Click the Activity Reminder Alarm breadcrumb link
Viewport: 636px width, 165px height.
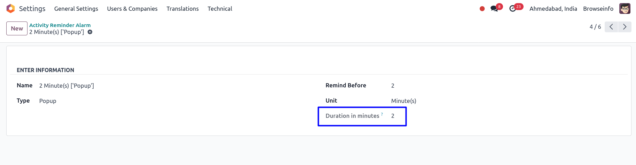coord(60,25)
